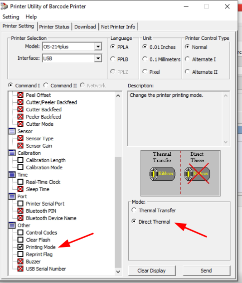
Task: Choose 0.01 Inches as unit
Action: [x=145, y=47]
